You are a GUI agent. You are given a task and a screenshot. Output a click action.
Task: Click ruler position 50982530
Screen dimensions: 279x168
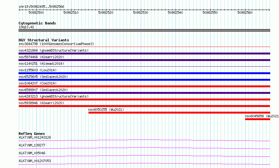click(x=140, y=13)
